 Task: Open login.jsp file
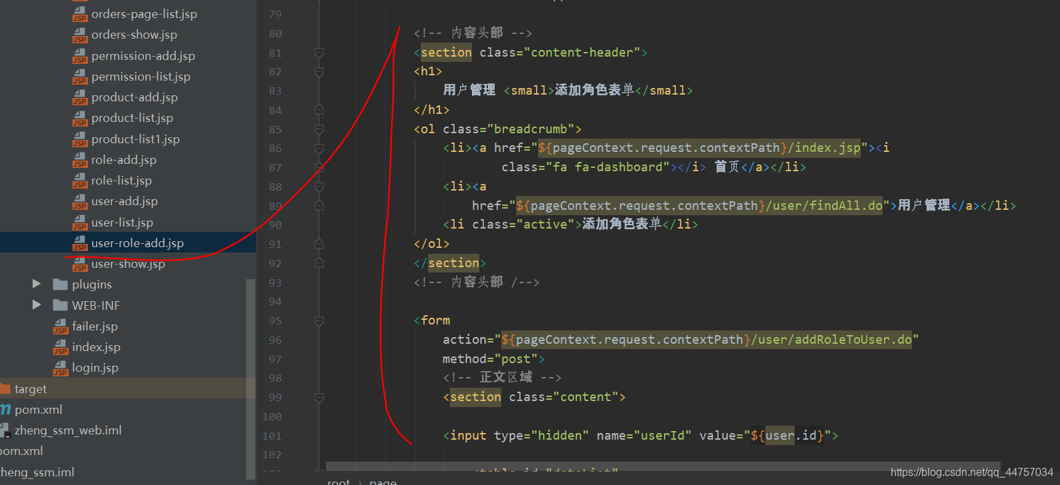(x=95, y=368)
